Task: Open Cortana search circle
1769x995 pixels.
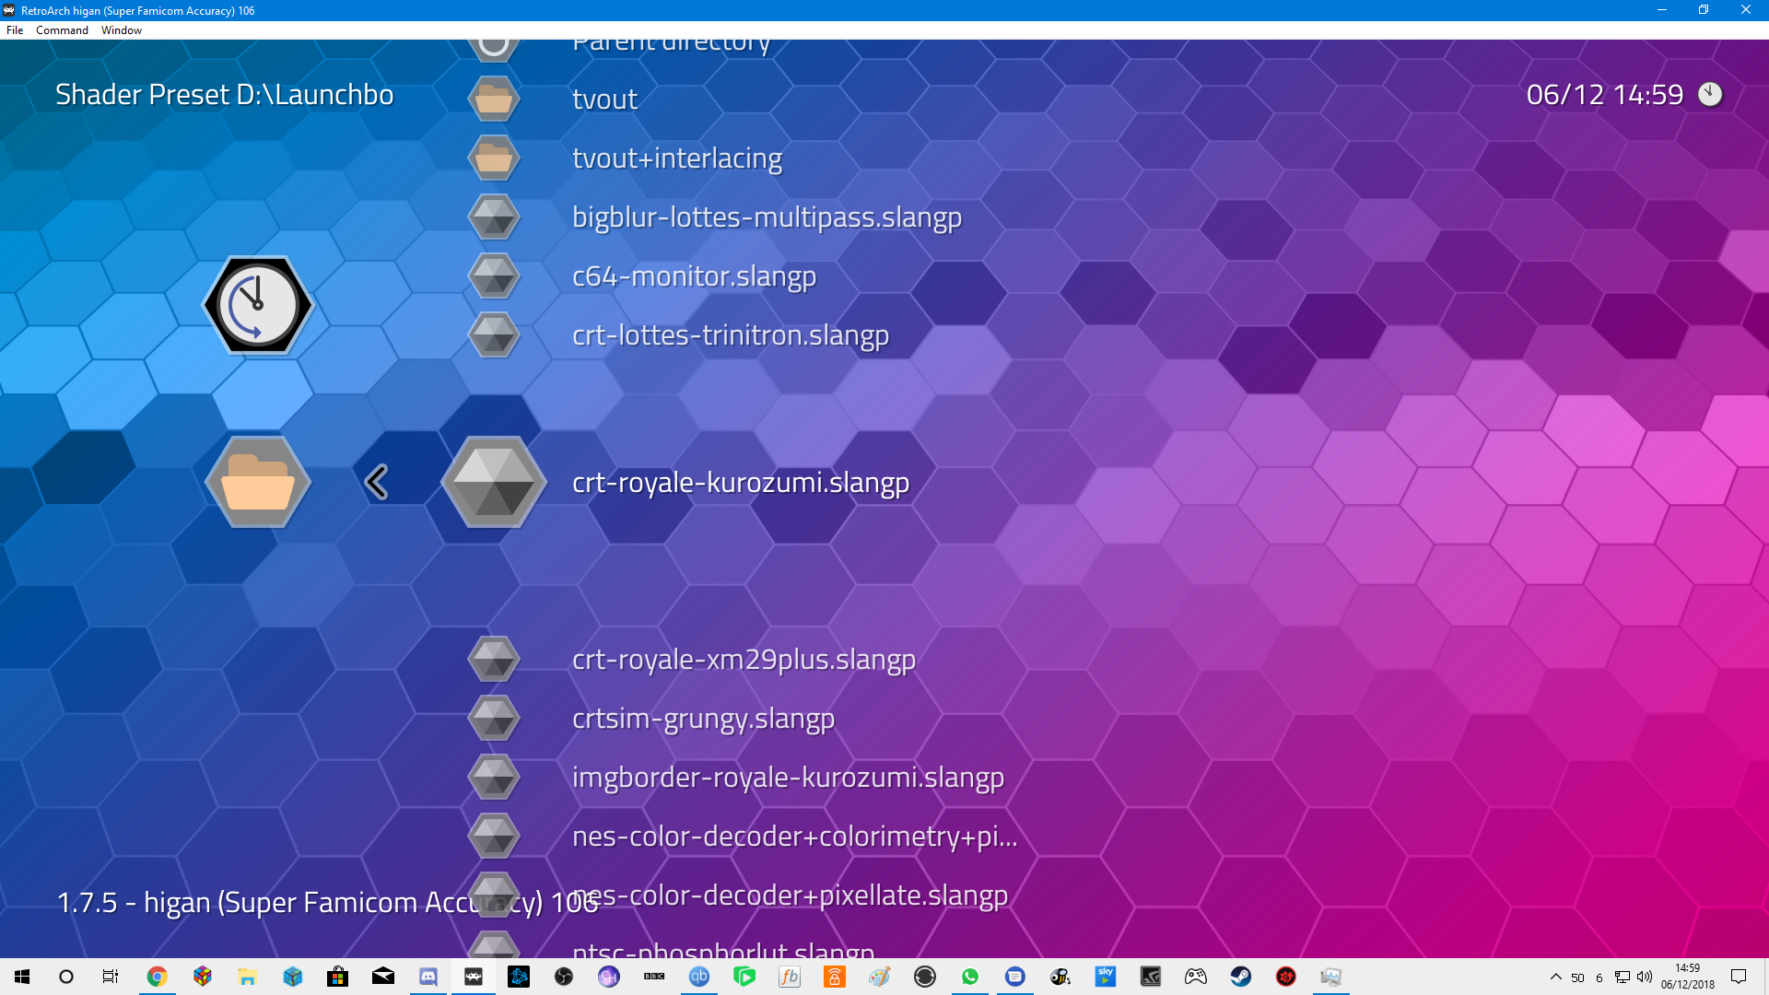Action: coord(66,977)
